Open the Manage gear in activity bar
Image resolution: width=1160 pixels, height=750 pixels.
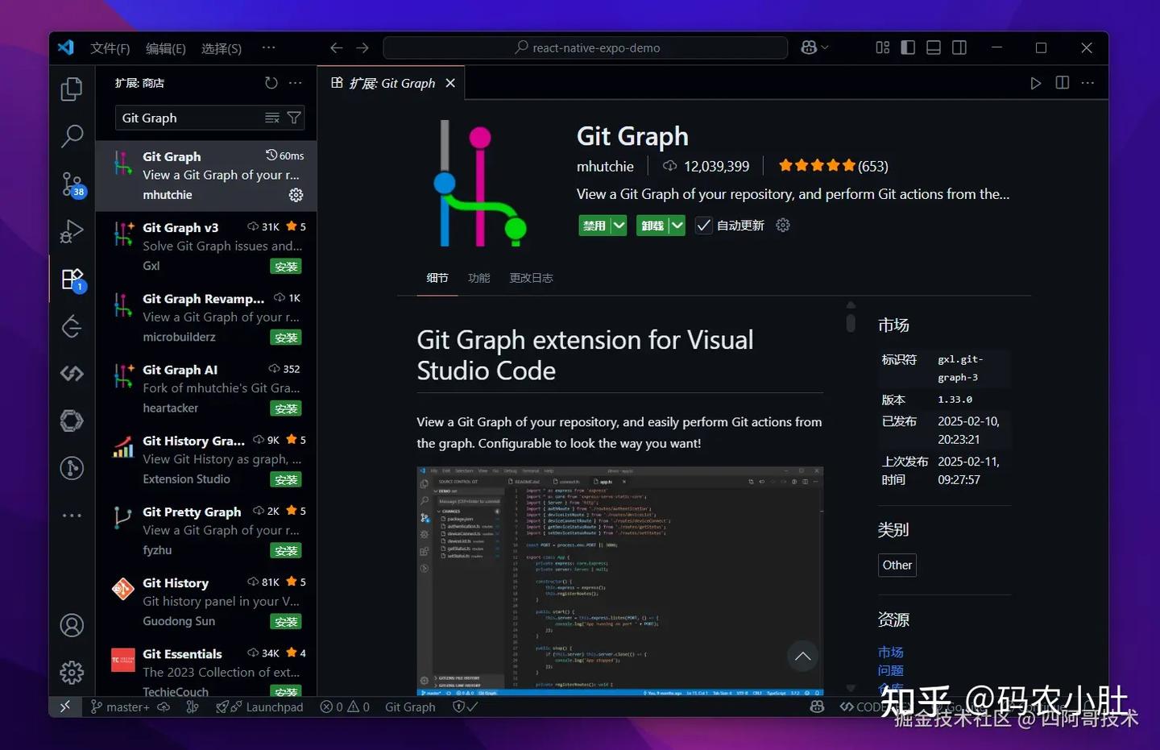point(72,672)
